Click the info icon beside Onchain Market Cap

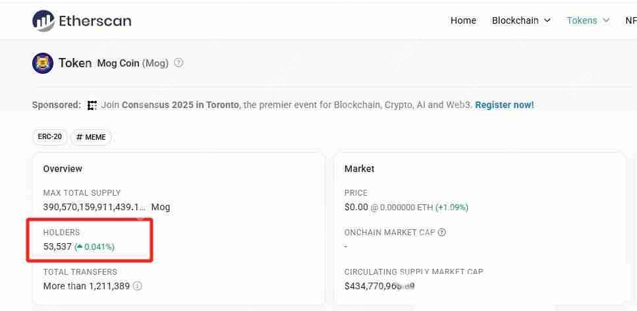click(x=442, y=233)
